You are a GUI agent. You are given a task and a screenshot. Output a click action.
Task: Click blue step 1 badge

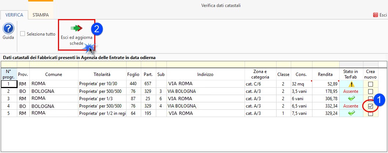(381, 99)
